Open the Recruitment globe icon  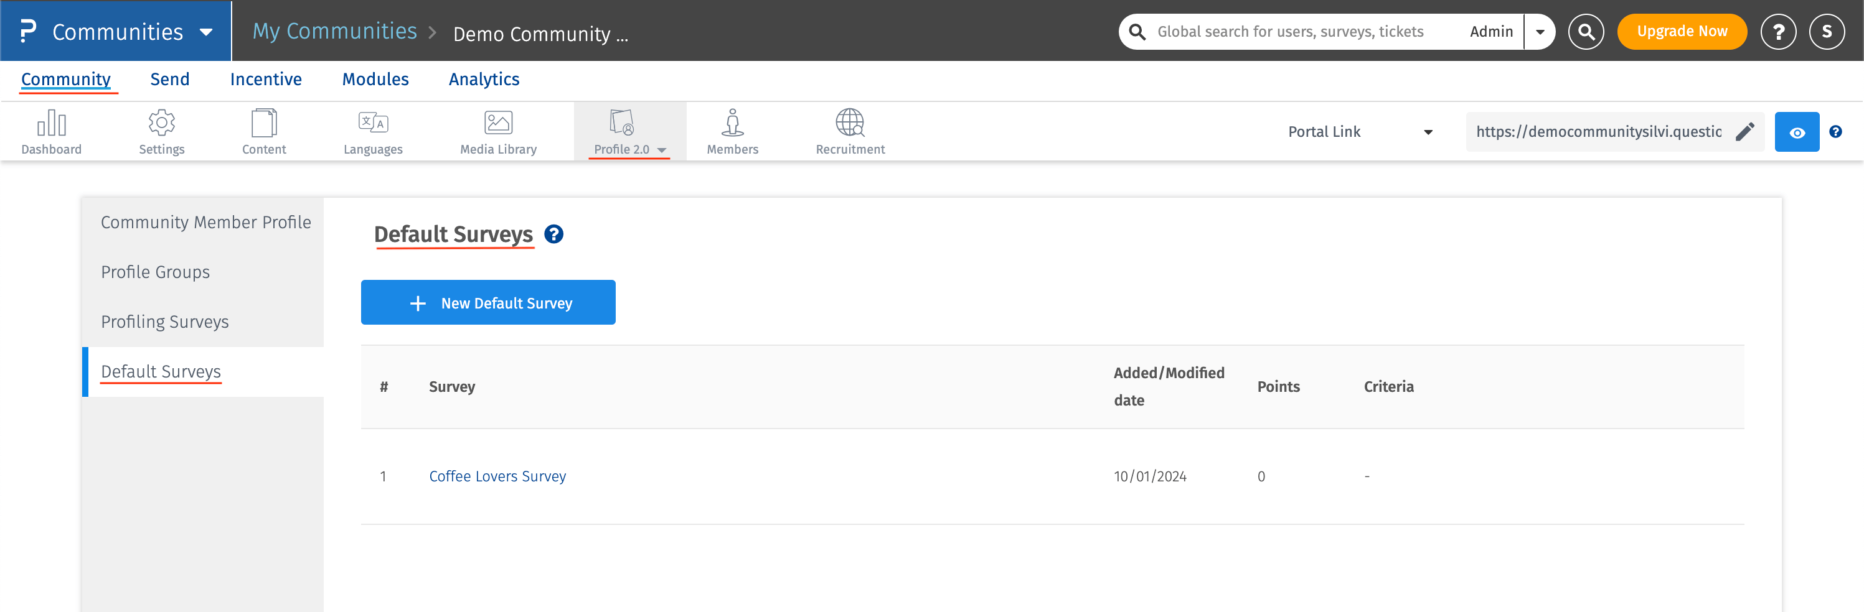tap(850, 124)
